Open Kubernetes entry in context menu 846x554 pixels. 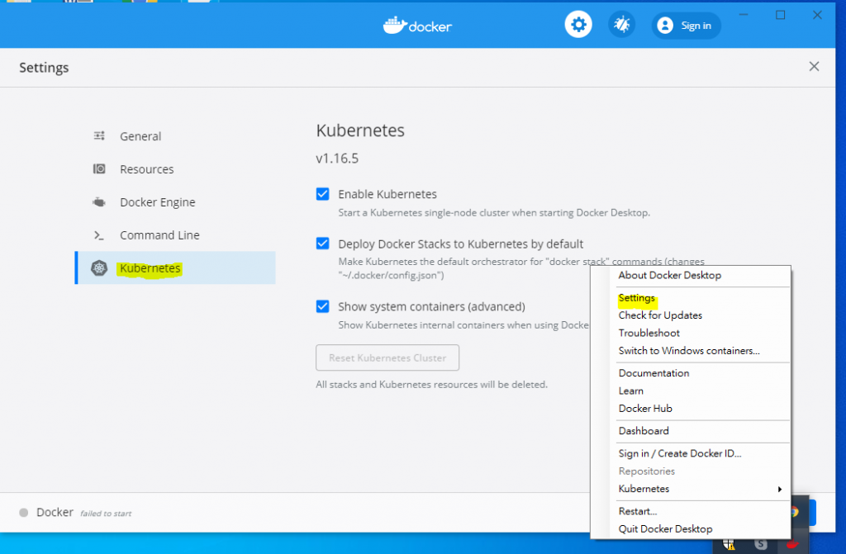[x=644, y=489]
